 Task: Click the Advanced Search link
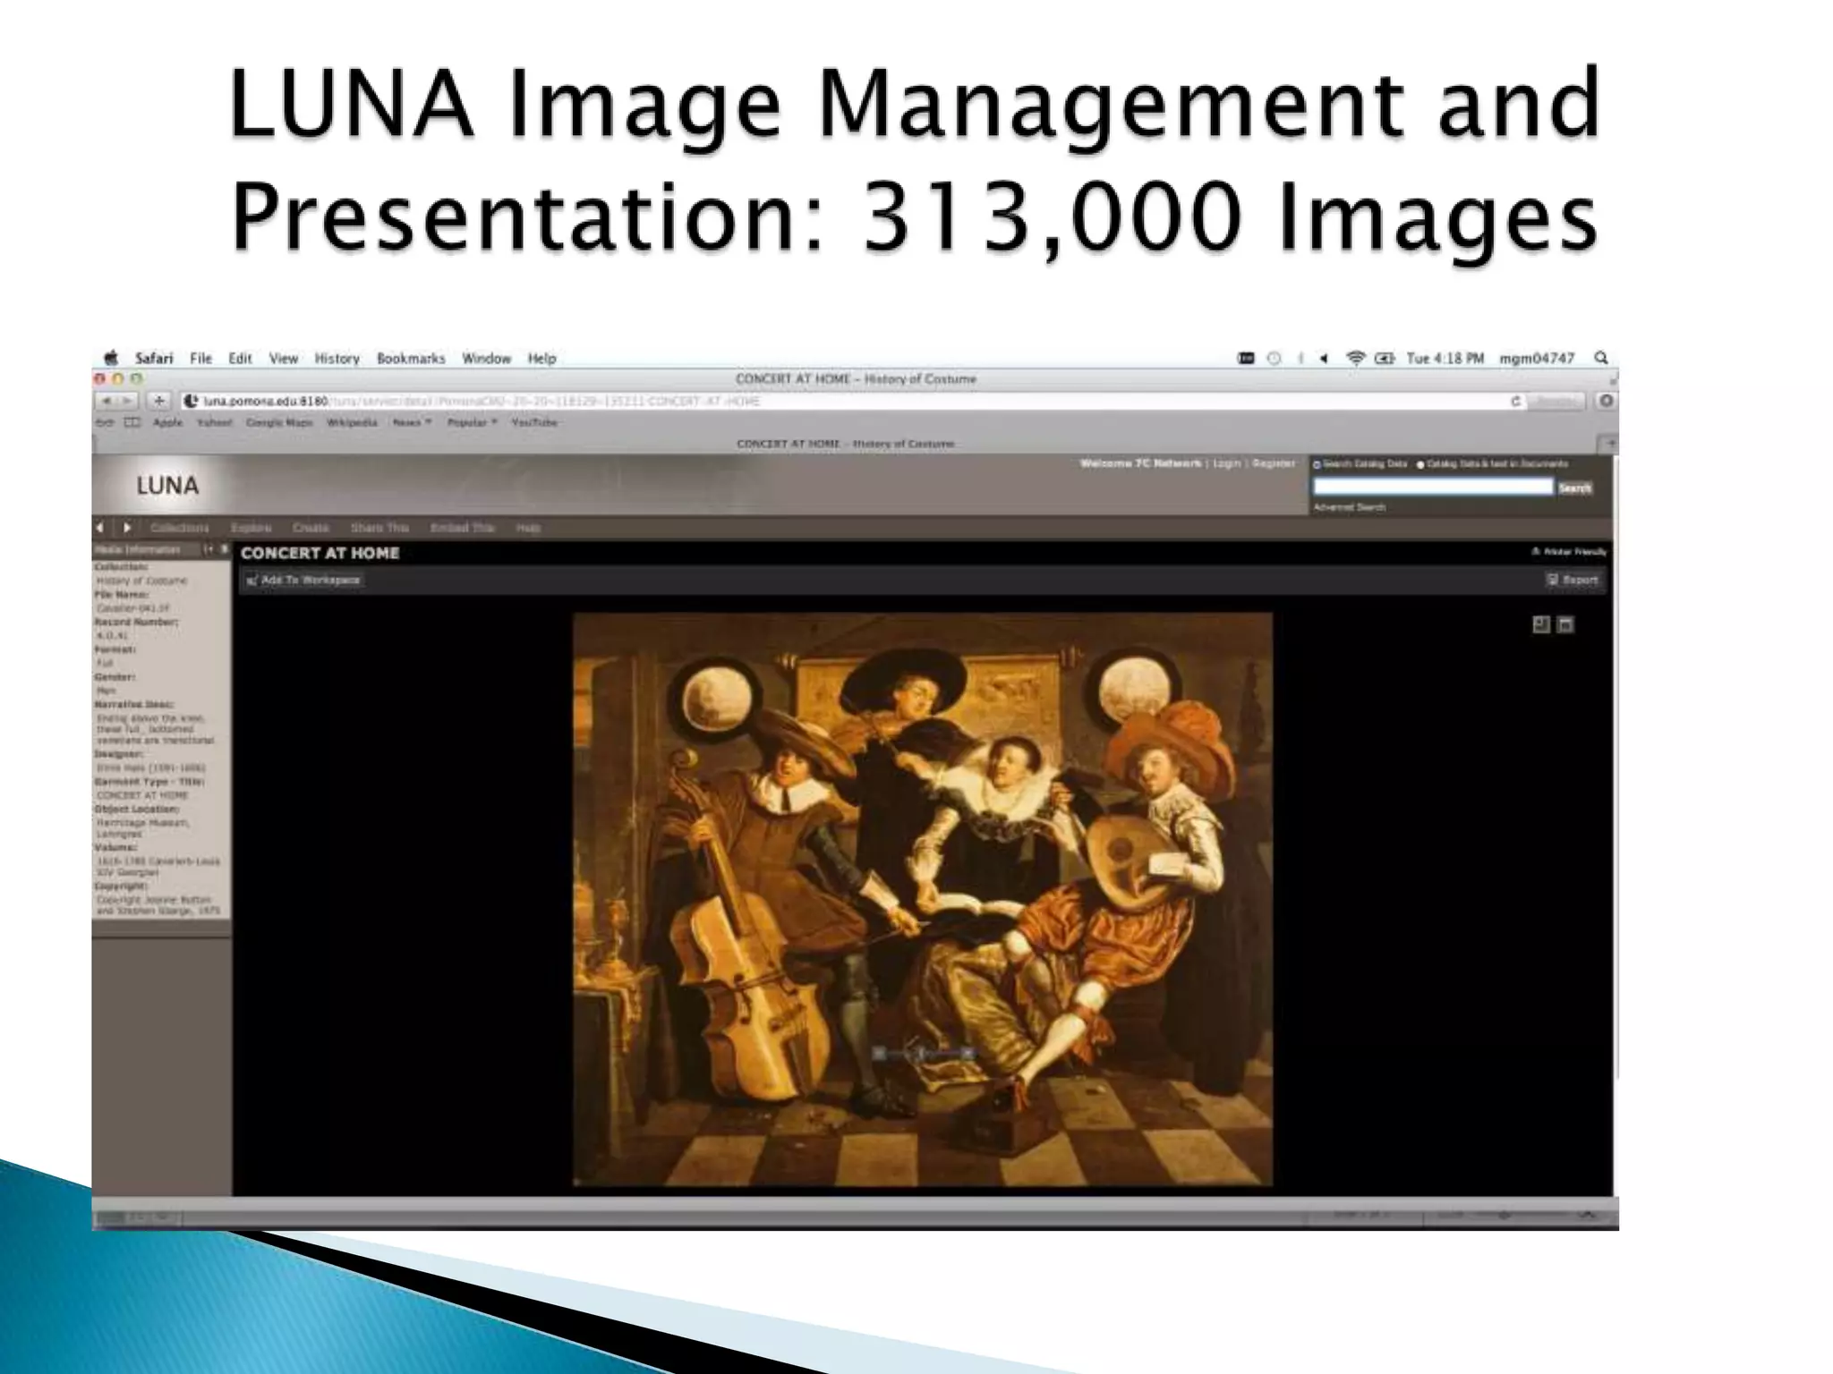point(1349,507)
